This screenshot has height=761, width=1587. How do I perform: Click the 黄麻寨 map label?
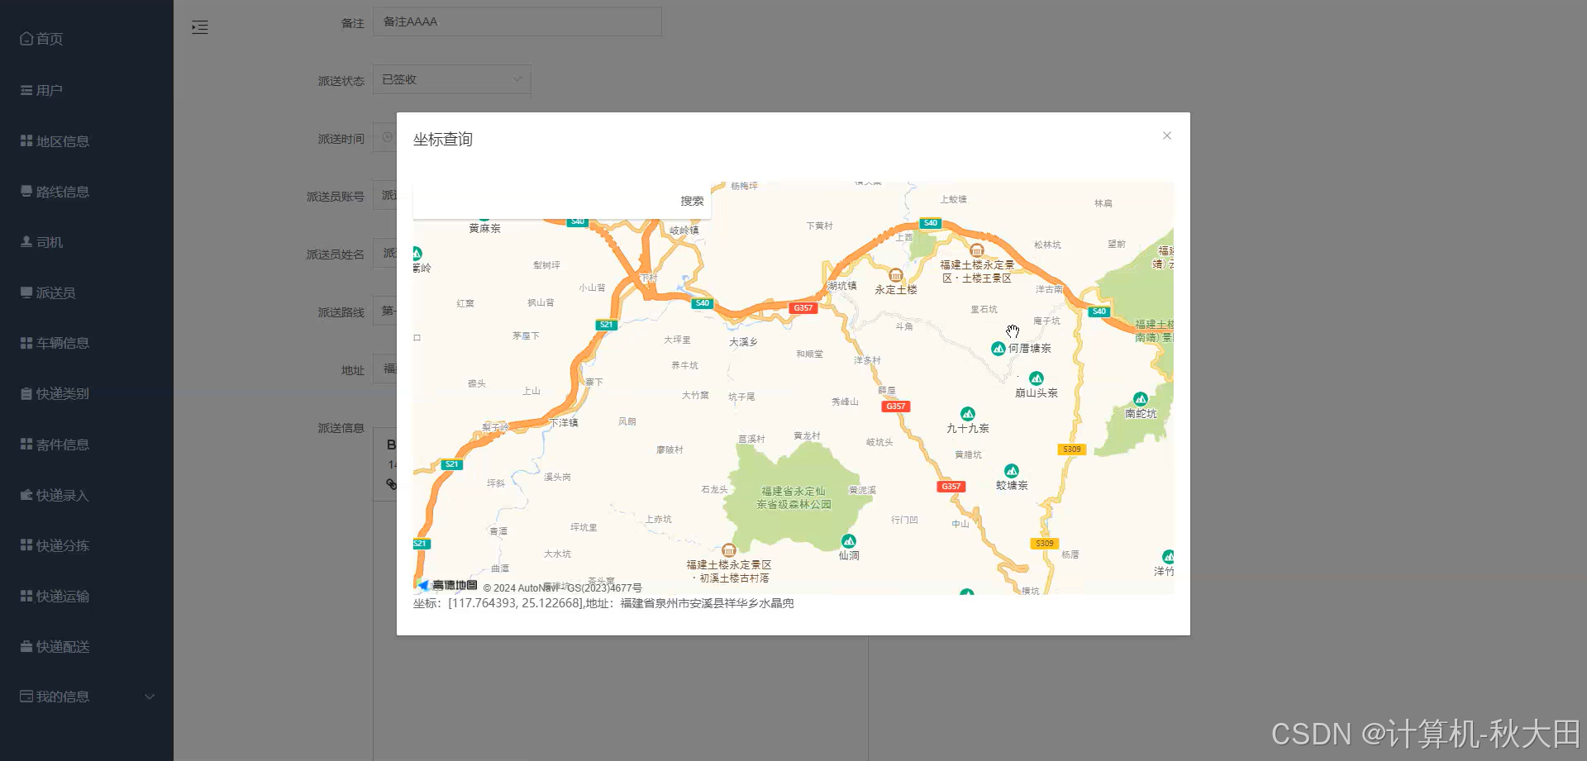tap(484, 228)
